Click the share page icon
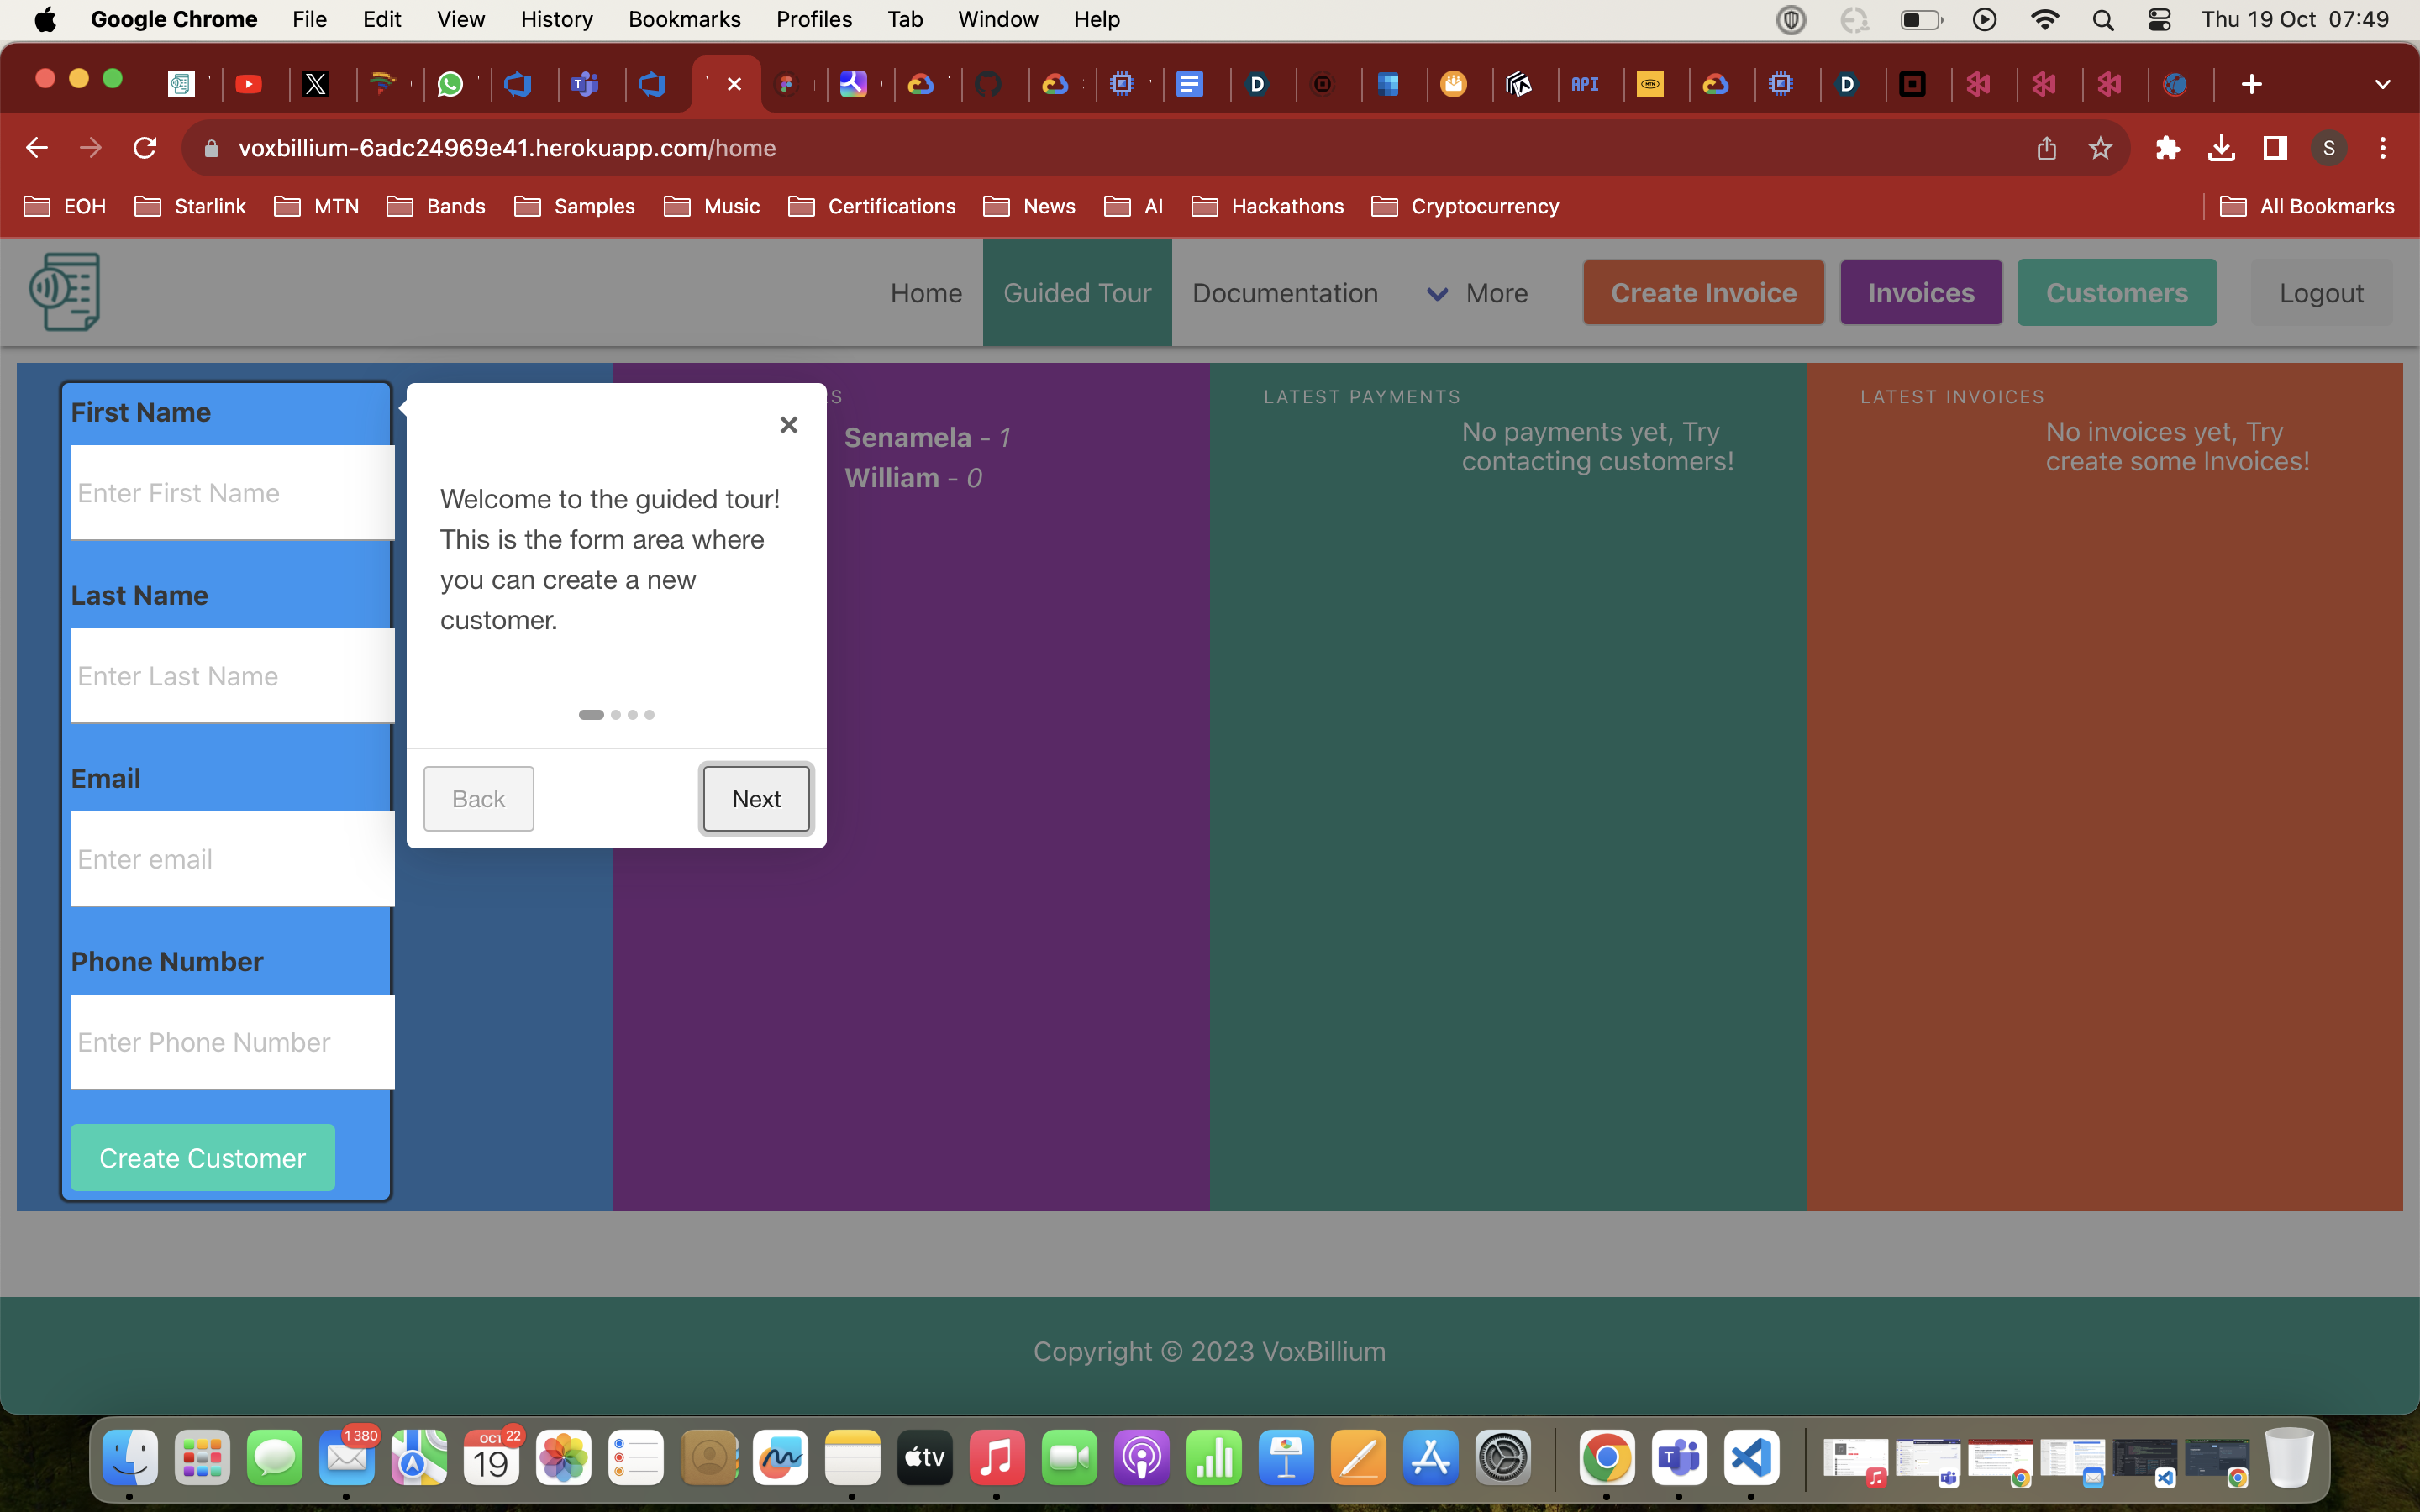 (x=2046, y=148)
